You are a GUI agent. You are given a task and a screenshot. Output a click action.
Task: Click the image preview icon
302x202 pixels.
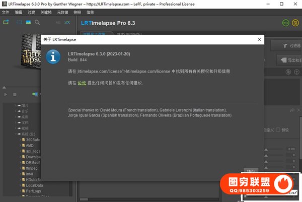(x=28, y=23)
